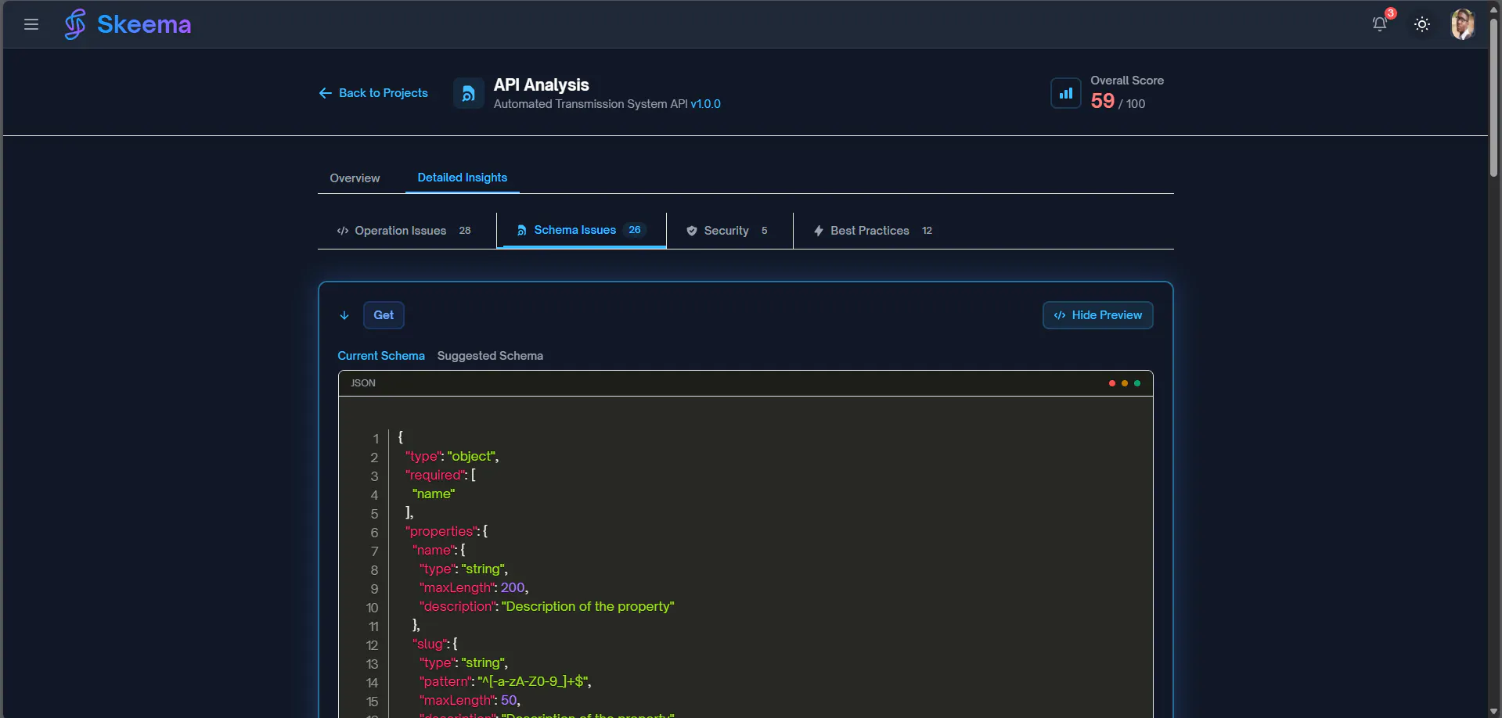Image resolution: width=1502 pixels, height=718 pixels.
Task: Click the version v1.0.0 text
Action: (x=705, y=104)
